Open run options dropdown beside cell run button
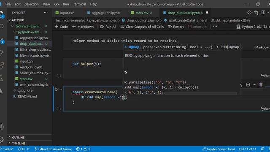Viewport: 270px width, 152px height. (61, 89)
